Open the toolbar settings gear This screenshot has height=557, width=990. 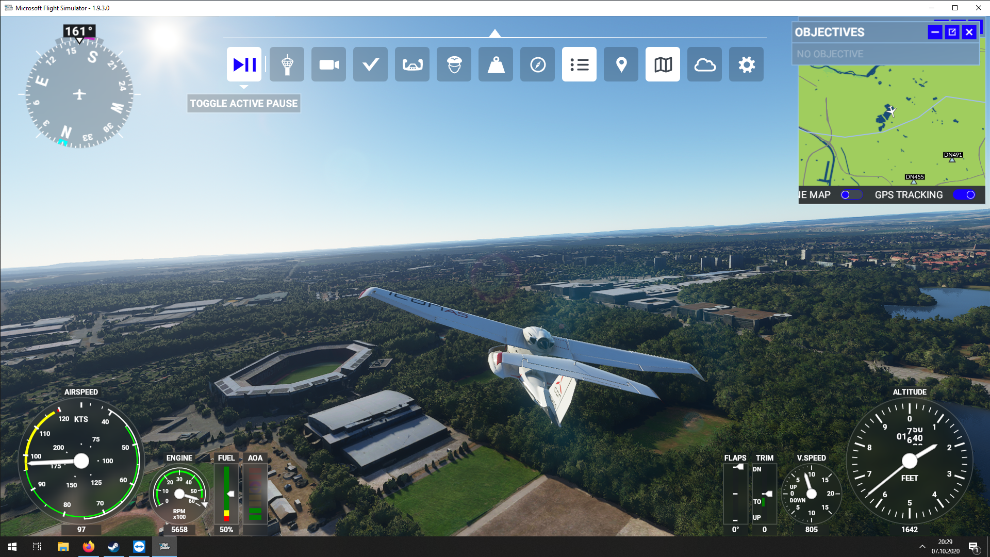coord(747,64)
